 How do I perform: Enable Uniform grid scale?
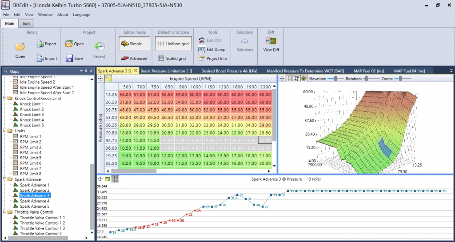[x=174, y=44]
